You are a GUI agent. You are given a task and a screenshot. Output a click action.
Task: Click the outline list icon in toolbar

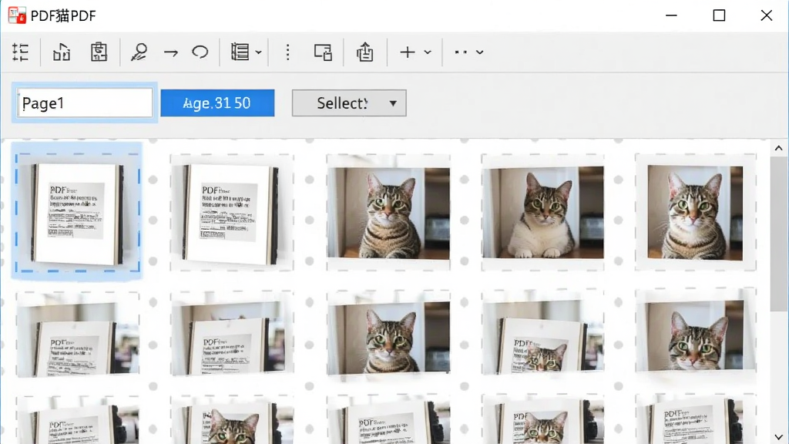click(21, 52)
